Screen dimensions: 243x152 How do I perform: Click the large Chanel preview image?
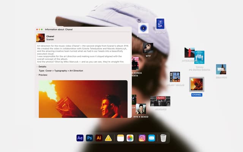coord(83,99)
